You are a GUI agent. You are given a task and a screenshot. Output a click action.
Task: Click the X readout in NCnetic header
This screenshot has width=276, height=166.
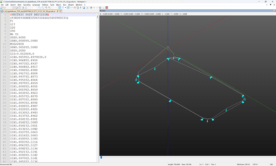[x=110, y=14]
